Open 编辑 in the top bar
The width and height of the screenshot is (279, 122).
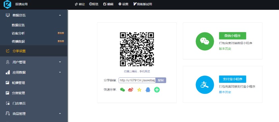pyautogui.click(x=108, y=4)
